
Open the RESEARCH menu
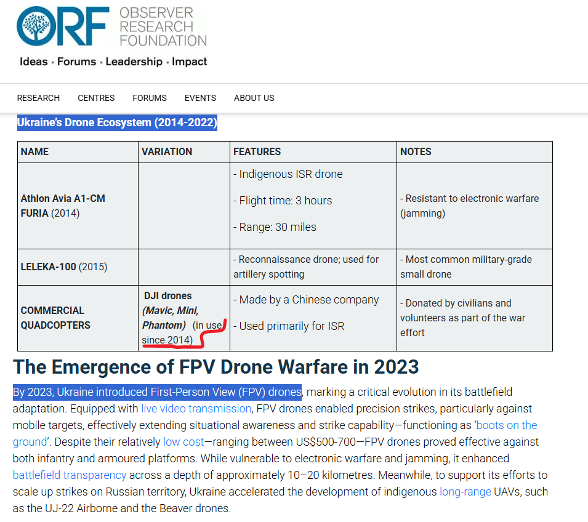38,98
